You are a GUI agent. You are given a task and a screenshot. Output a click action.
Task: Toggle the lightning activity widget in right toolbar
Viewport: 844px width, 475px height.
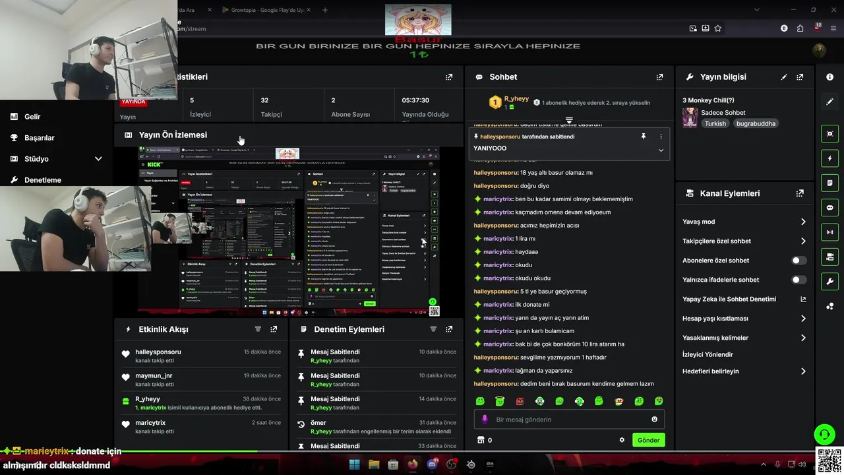pos(829,158)
